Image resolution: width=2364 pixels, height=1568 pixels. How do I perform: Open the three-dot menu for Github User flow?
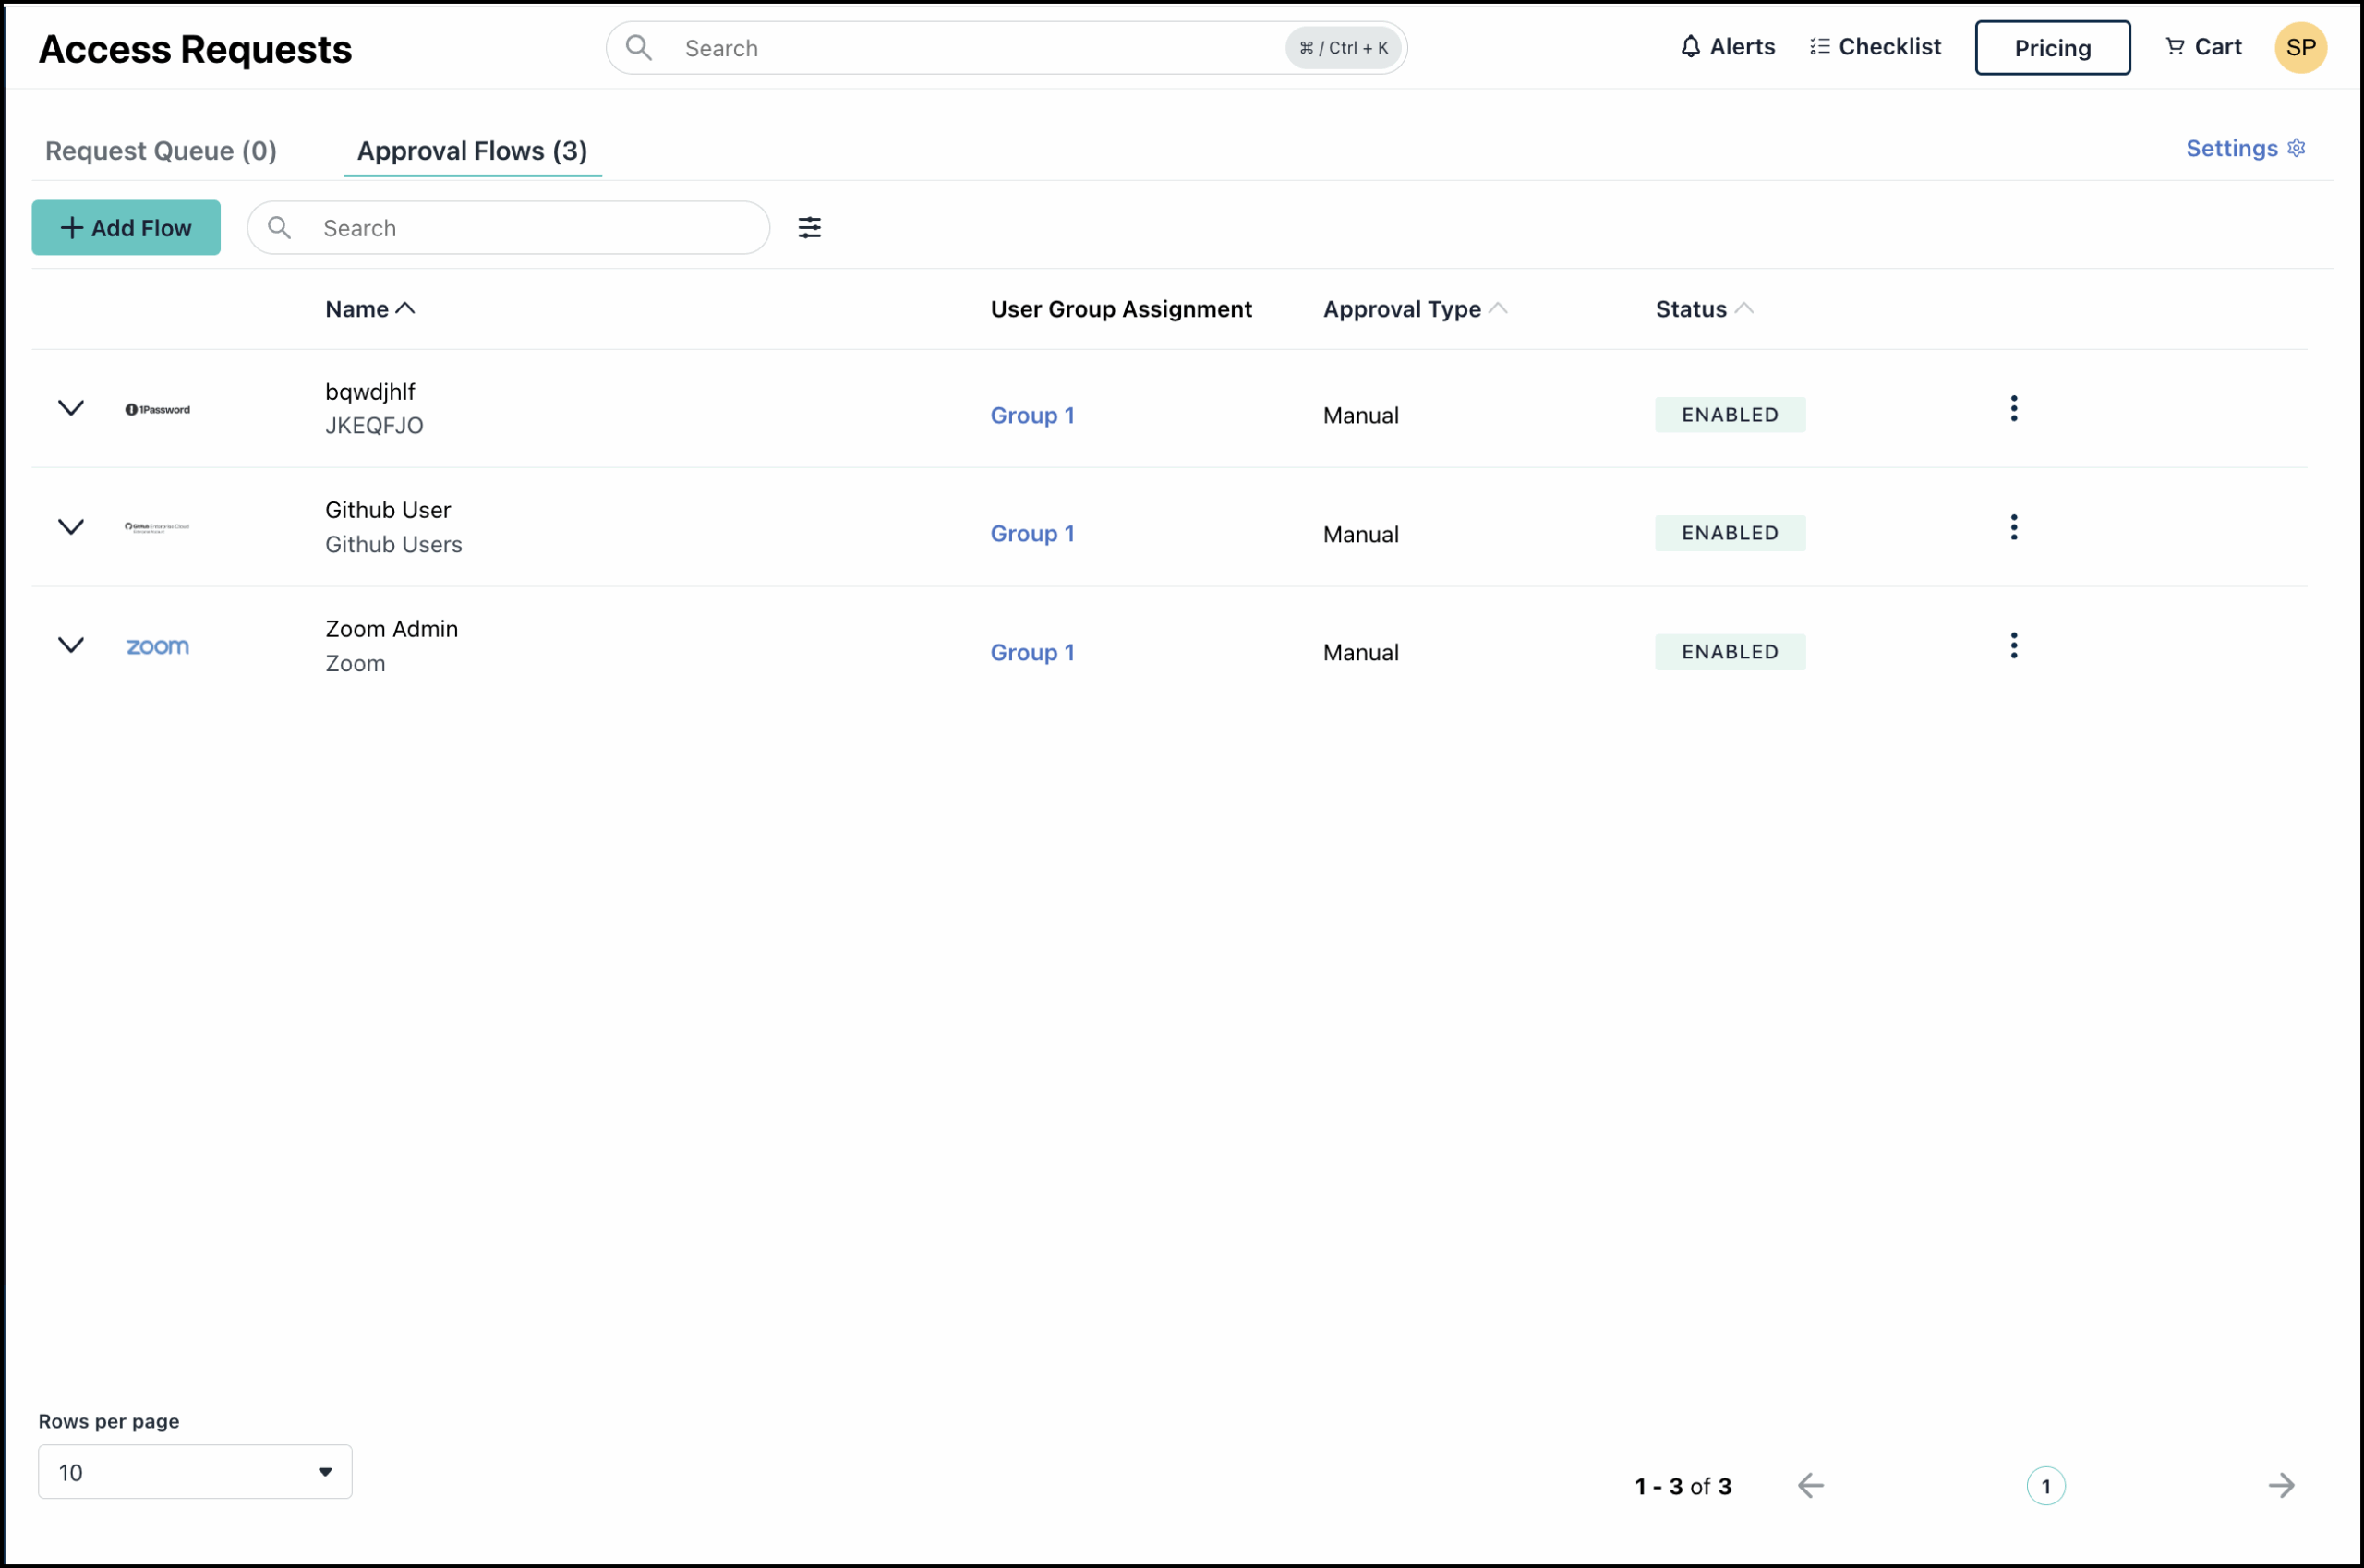(x=2013, y=527)
